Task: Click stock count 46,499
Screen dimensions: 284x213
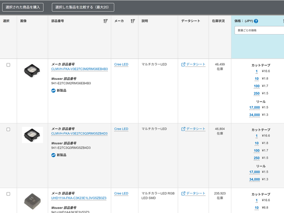Action: click(220, 64)
